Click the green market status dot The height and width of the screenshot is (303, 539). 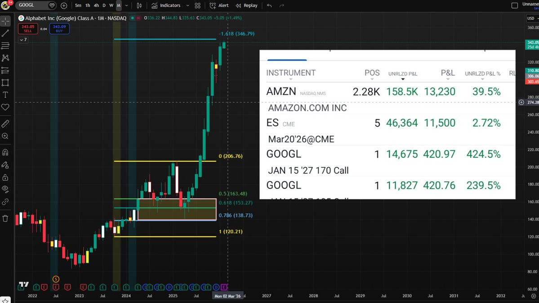pyautogui.click(x=132, y=18)
